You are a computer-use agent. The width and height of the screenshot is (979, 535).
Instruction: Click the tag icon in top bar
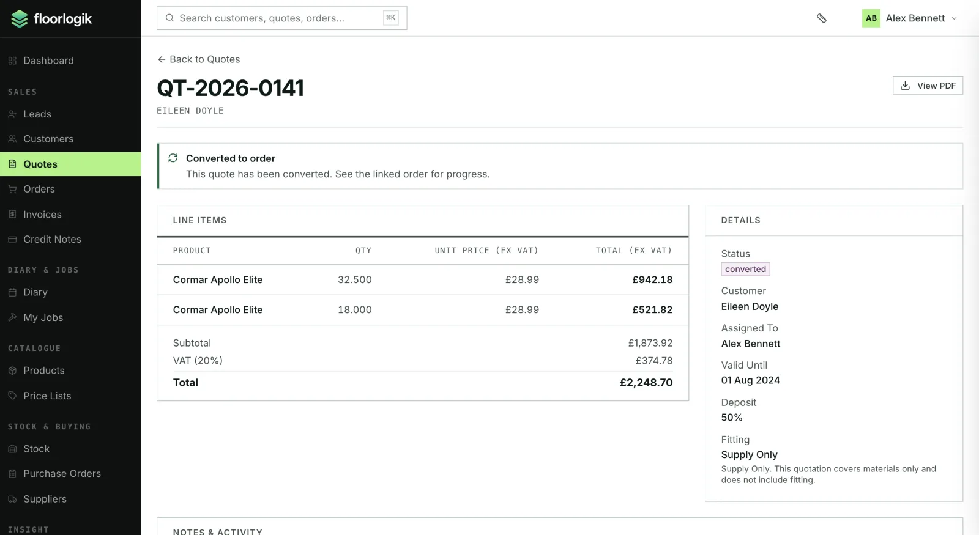pyautogui.click(x=822, y=18)
